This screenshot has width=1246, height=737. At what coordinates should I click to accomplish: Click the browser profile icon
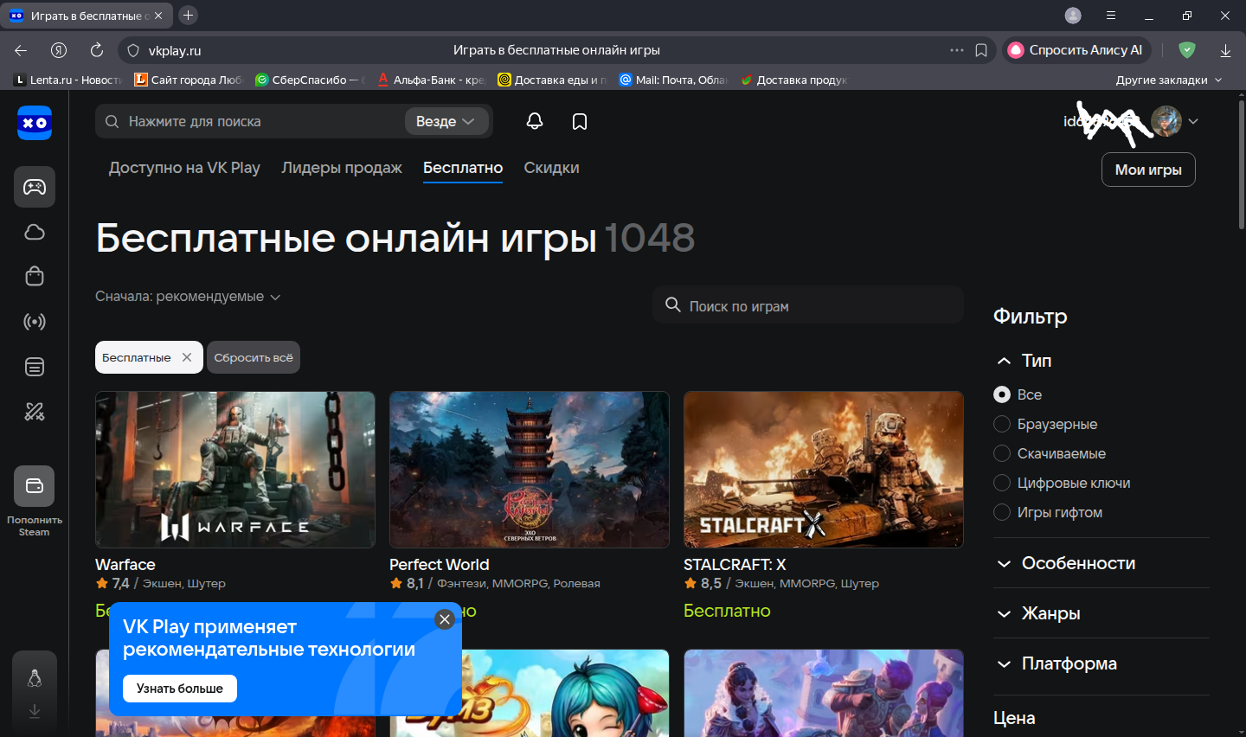click(1073, 16)
